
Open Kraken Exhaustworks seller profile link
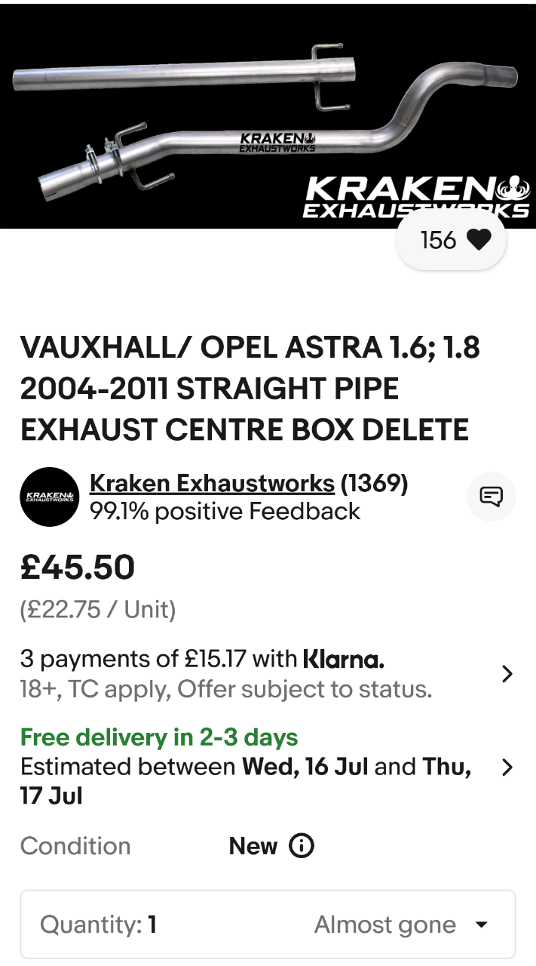(x=212, y=483)
